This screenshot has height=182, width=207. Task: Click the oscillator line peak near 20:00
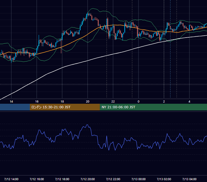pyautogui.click(x=87, y=125)
